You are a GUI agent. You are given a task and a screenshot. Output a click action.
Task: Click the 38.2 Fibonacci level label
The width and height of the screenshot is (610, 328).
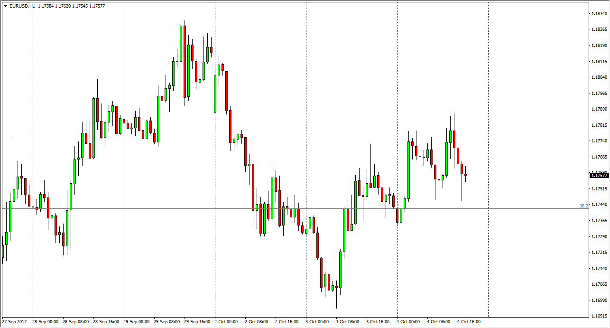click(x=583, y=206)
